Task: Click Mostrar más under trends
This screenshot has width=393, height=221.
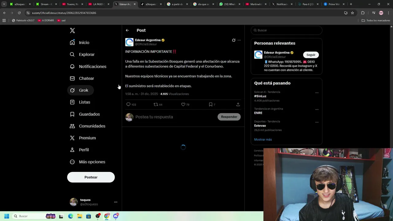Action: (263, 139)
